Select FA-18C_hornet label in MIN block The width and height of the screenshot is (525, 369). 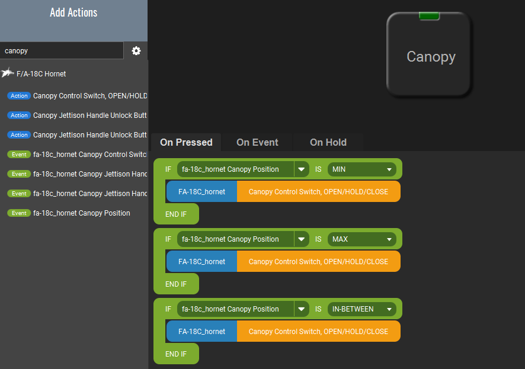(x=201, y=192)
